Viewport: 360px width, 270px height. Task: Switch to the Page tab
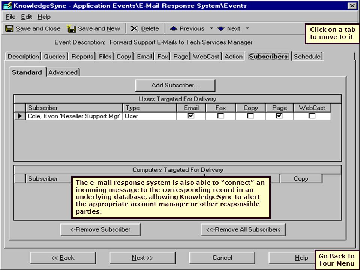click(x=181, y=57)
